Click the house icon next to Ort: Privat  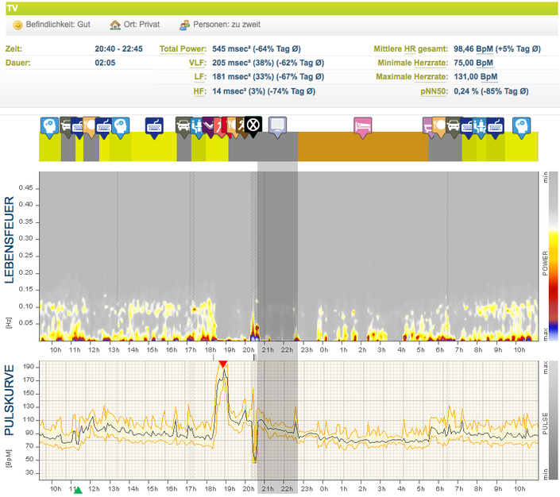point(115,25)
